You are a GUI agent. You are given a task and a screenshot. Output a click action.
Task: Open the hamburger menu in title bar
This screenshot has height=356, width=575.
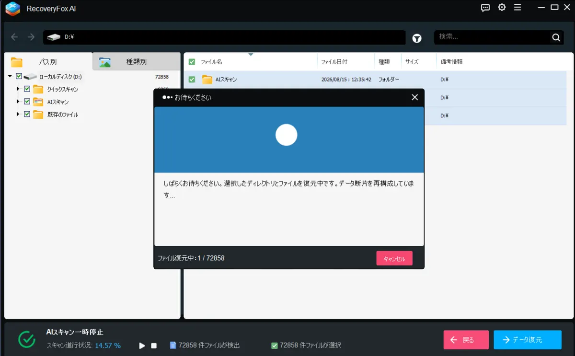click(517, 7)
